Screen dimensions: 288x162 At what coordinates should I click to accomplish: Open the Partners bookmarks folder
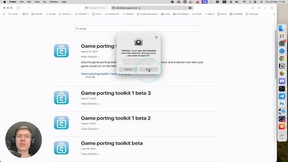(x=65, y=14)
